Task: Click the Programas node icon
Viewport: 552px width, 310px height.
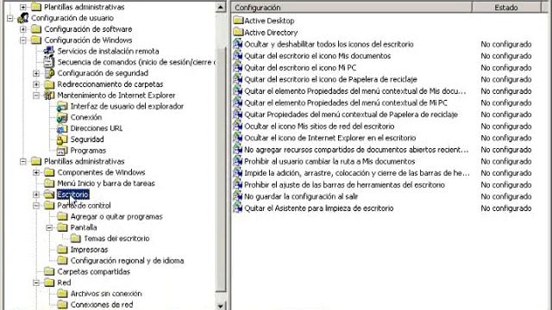Action: [62, 151]
